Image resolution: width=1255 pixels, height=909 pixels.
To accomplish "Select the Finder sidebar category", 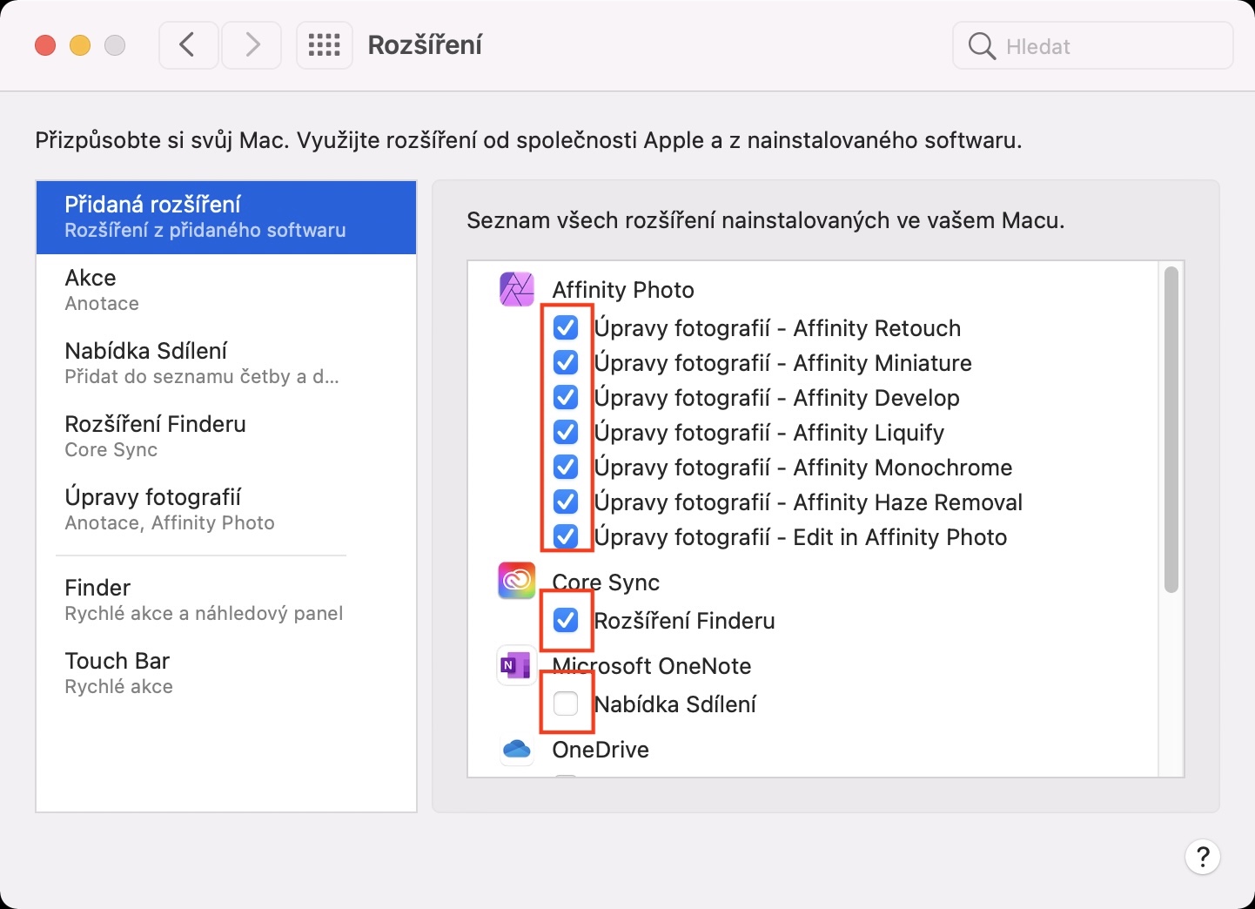I will coord(226,600).
